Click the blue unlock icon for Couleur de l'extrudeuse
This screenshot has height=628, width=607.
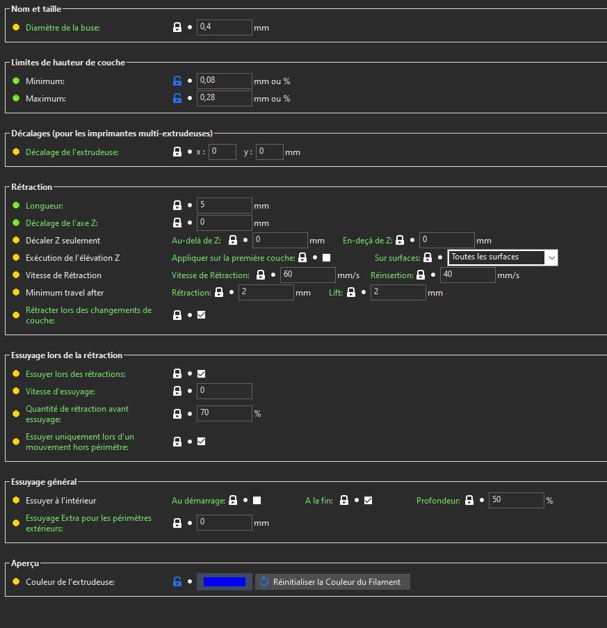pos(177,581)
